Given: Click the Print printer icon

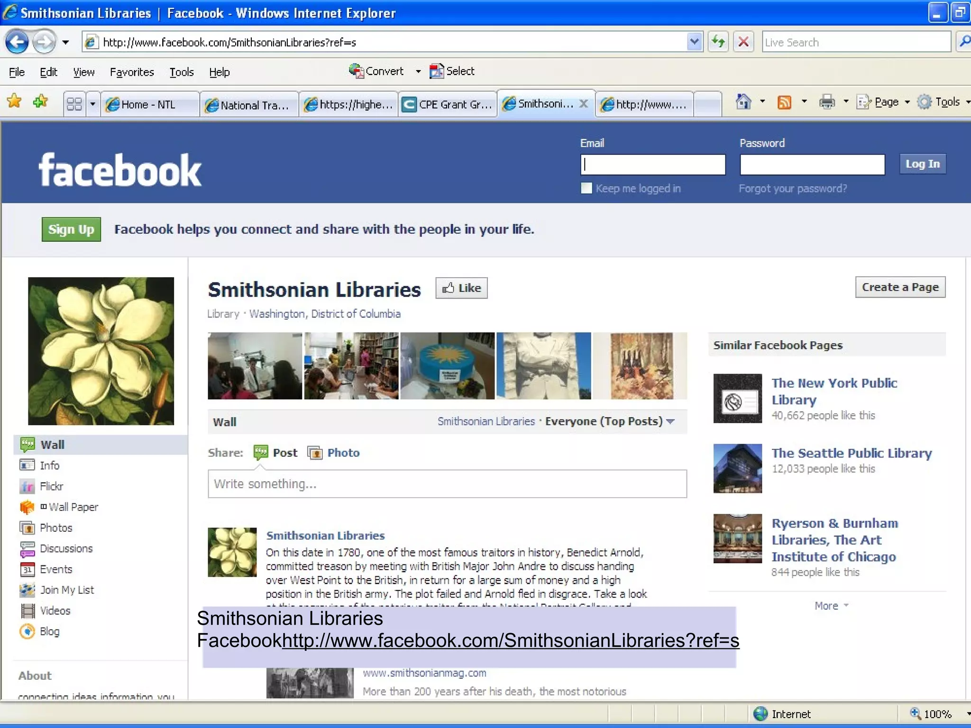Looking at the screenshot, I should click(x=827, y=102).
